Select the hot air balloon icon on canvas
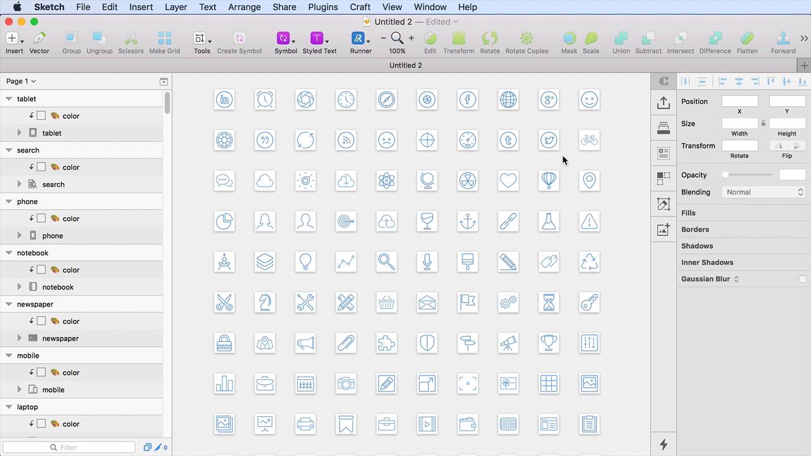 point(549,180)
